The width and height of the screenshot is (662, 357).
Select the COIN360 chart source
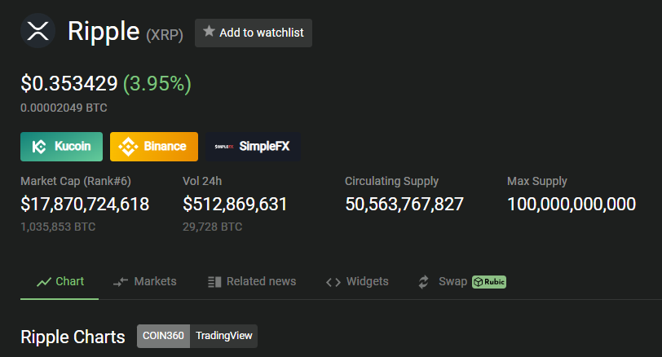tap(163, 336)
